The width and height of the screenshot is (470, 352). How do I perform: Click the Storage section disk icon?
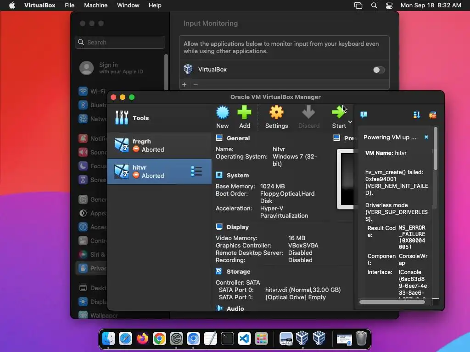(x=219, y=271)
